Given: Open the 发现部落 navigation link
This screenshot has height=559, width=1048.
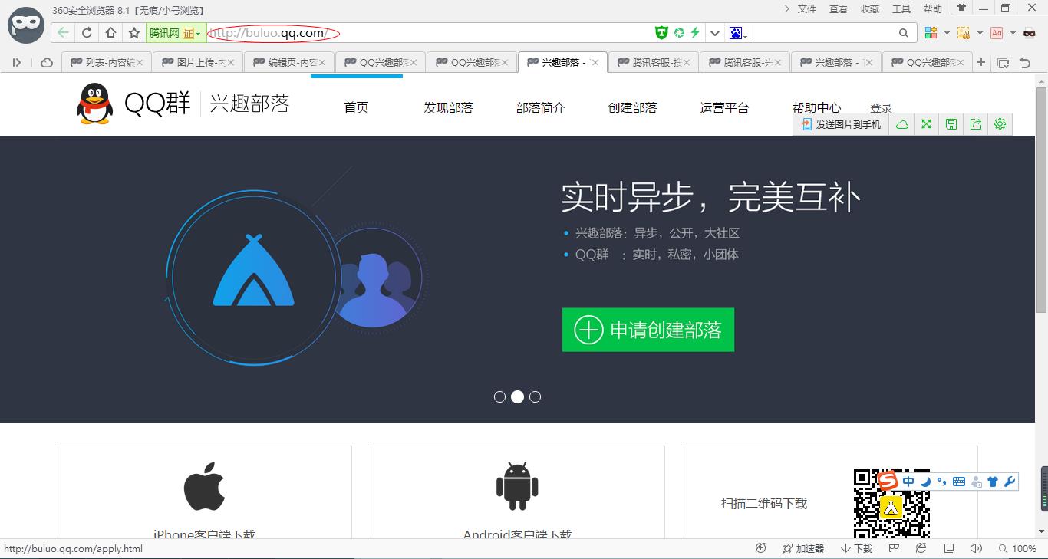Looking at the screenshot, I should click(x=448, y=108).
